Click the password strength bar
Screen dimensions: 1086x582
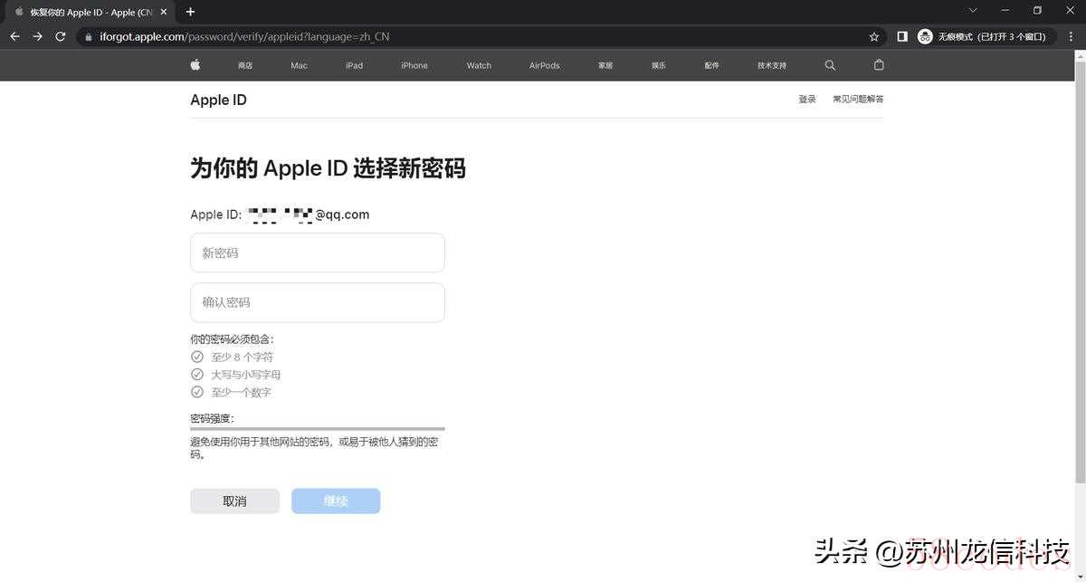point(318,429)
